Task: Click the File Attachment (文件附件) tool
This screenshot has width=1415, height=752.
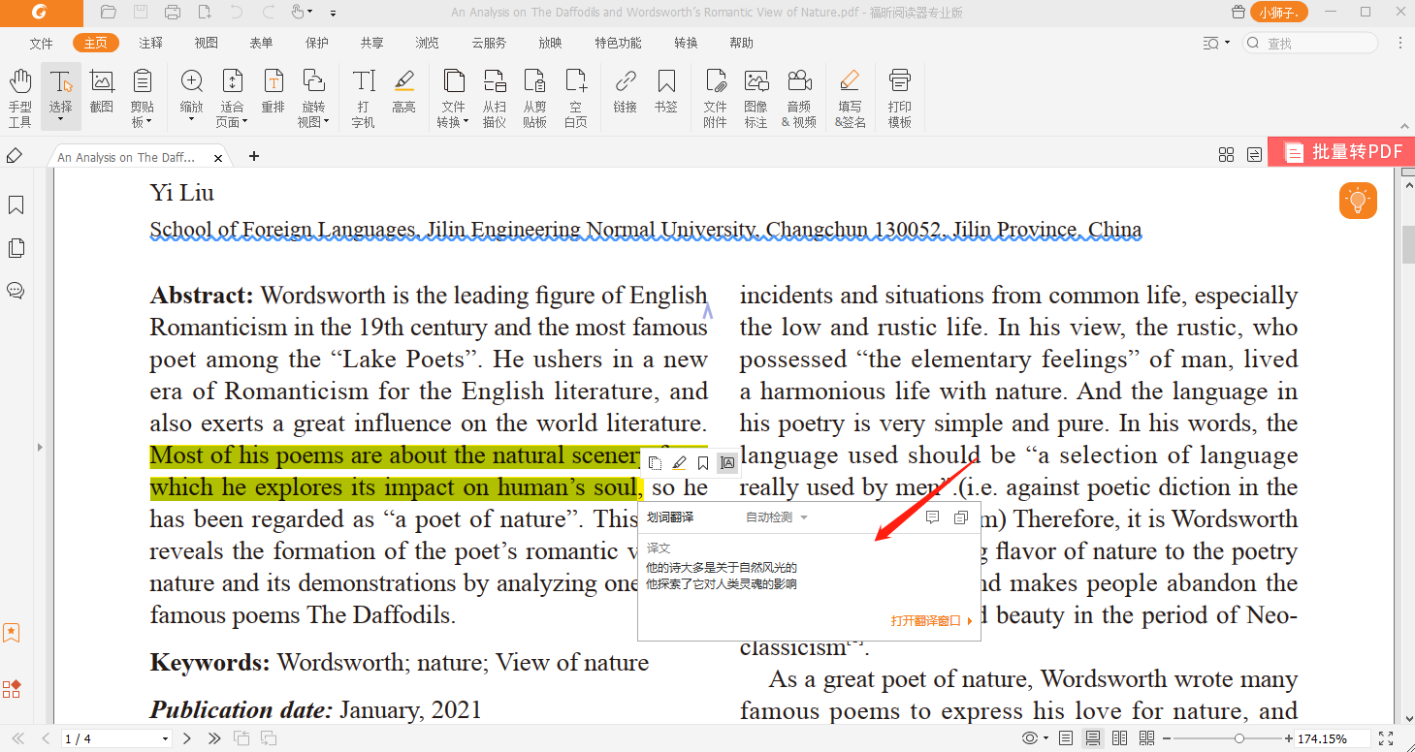Action: pyautogui.click(x=716, y=97)
